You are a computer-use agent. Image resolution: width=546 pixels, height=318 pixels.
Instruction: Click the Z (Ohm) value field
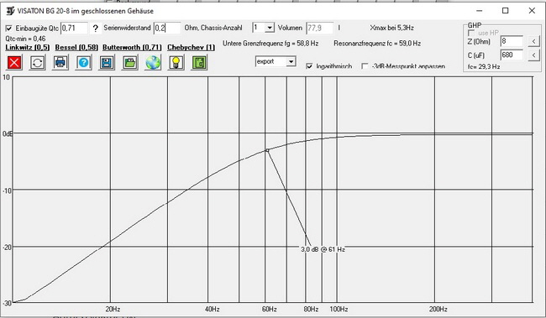(512, 41)
